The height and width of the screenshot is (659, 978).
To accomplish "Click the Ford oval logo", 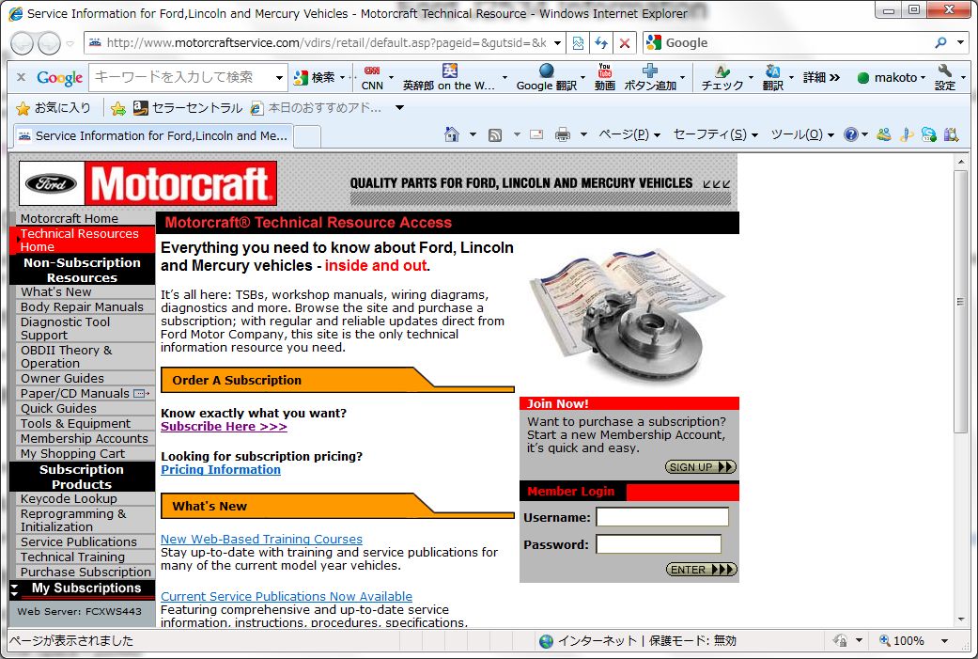I will coord(51,183).
